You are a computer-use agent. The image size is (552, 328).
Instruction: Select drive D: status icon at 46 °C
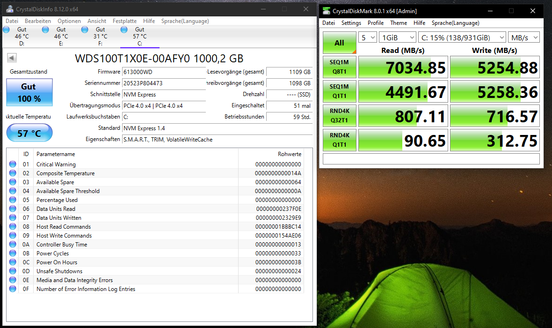pyautogui.click(x=7, y=30)
